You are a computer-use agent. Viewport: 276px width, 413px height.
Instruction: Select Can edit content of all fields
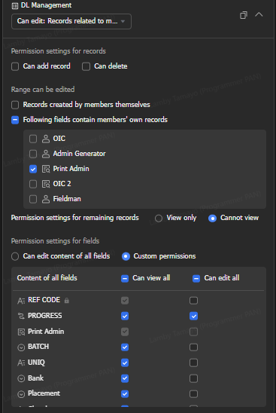(x=15, y=256)
